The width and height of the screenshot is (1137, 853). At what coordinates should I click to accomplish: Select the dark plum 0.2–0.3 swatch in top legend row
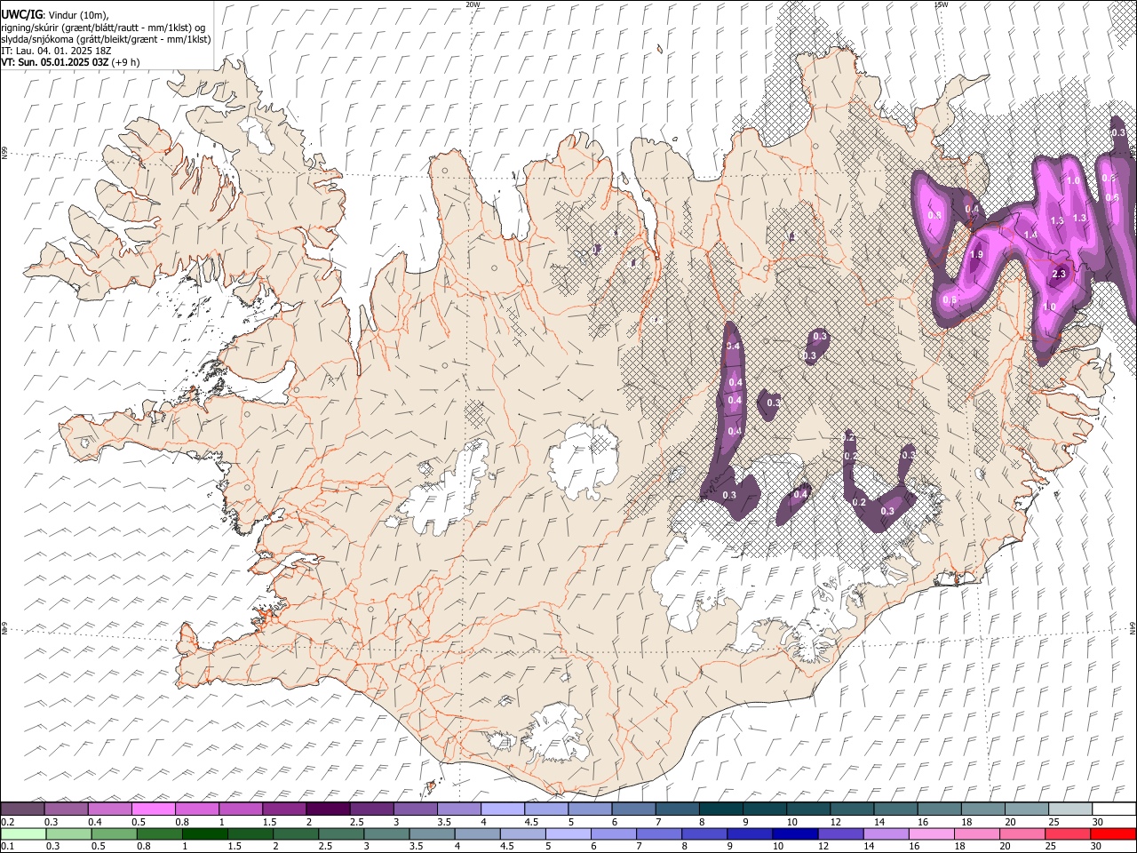pos(23,809)
